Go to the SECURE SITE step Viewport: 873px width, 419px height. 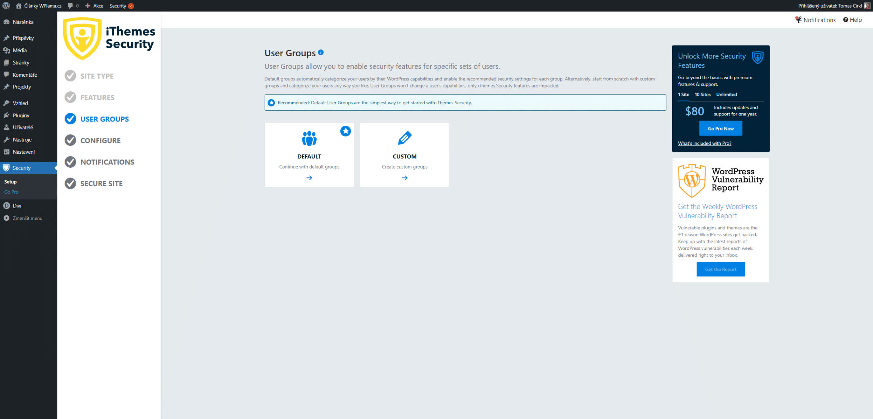94,184
